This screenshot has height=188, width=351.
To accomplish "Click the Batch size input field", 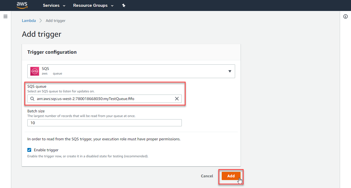I will tap(104, 123).
